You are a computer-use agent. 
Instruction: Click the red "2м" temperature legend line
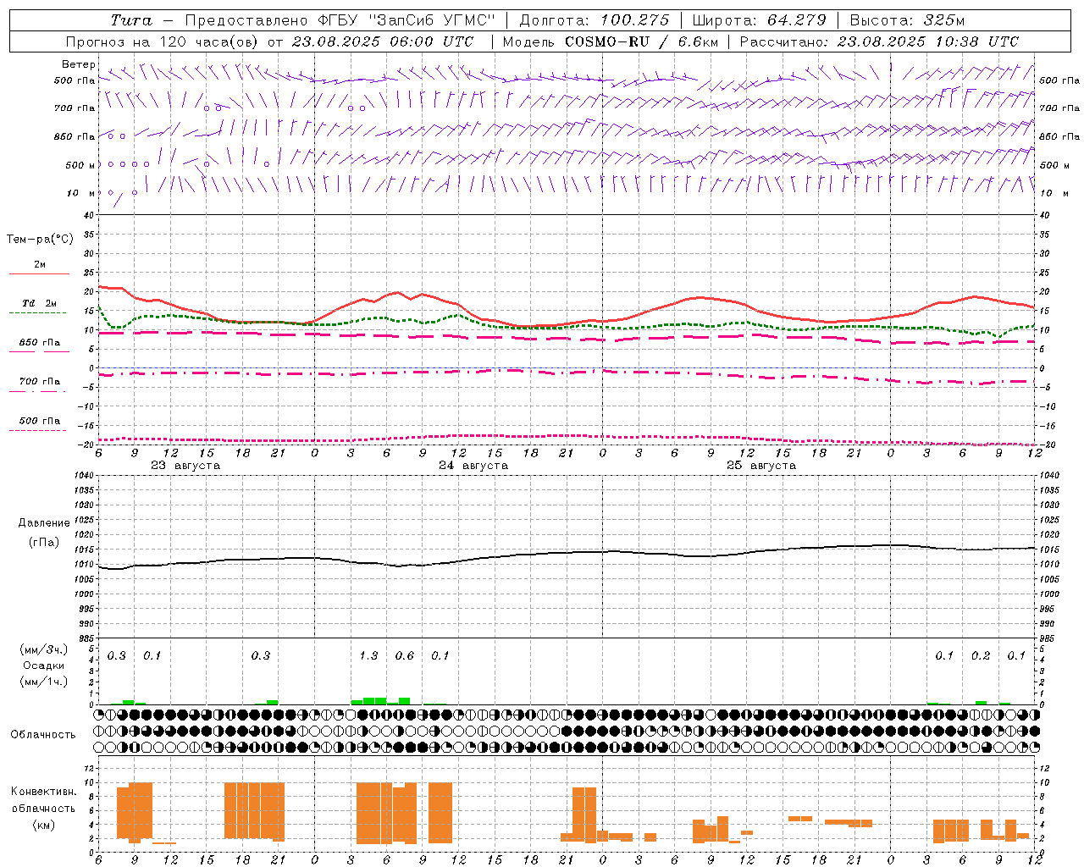pyautogui.click(x=39, y=273)
